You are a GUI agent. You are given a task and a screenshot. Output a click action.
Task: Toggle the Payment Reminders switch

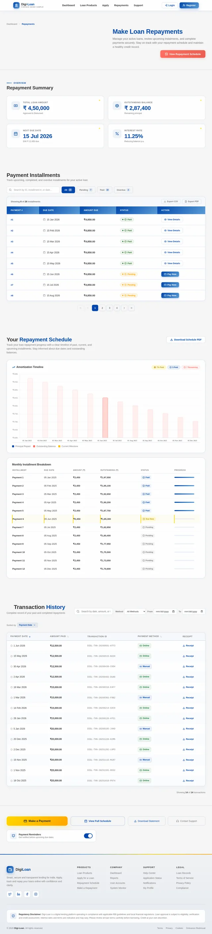tap(88, 836)
